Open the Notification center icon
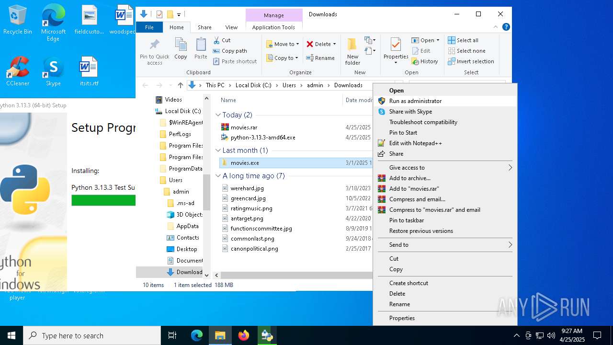613x345 pixels. click(x=597, y=335)
